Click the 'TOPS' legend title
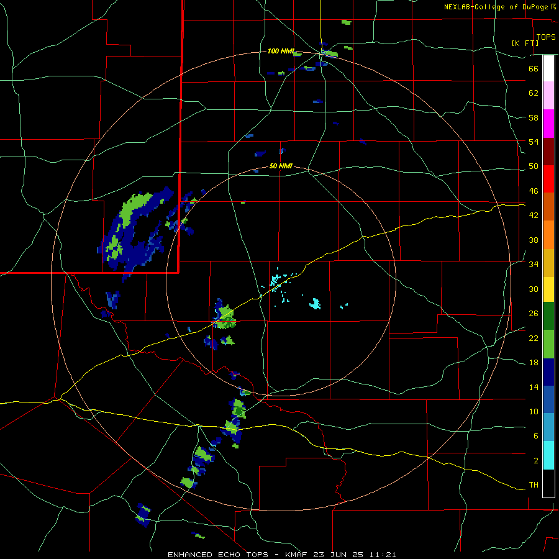Image resolution: width=559 pixels, height=559 pixels. 546,37
